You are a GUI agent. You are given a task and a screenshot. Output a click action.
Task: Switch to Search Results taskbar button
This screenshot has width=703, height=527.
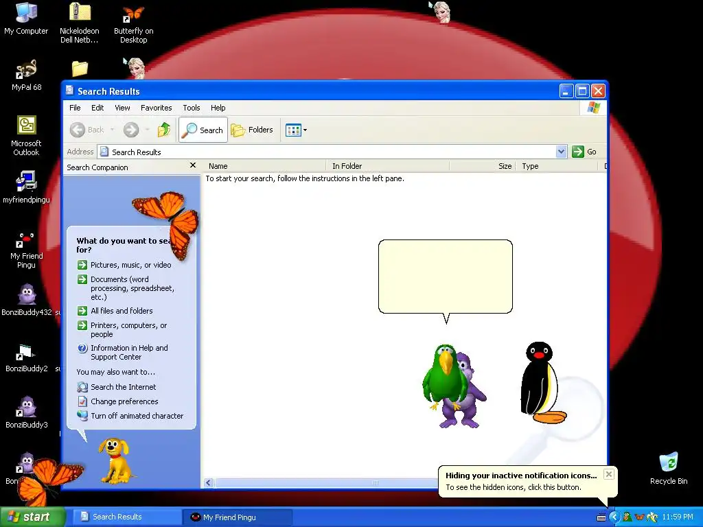pyautogui.click(x=126, y=517)
